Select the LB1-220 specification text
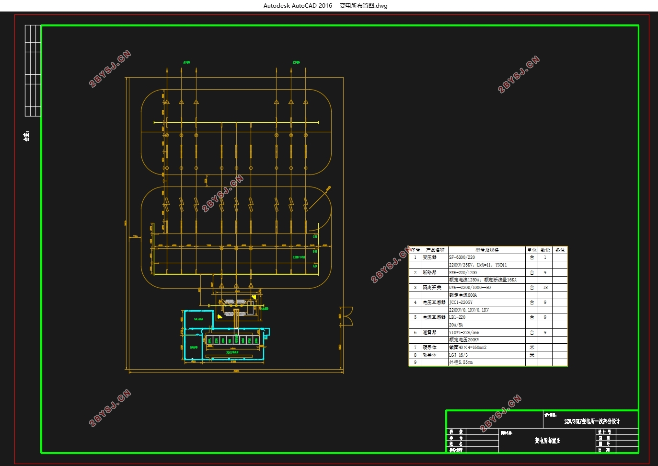This screenshot has height=466, width=658. [457, 317]
